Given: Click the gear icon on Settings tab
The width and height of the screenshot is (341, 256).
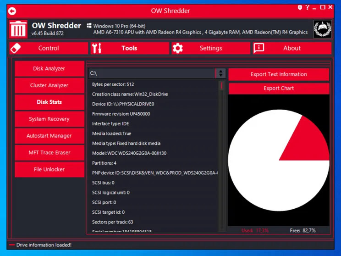Looking at the screenshot, I should click(x=178, y=48).
